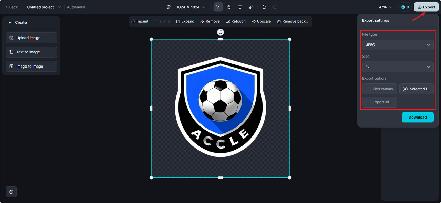Screen dimensions: 441x203
Task: Use the Expand tool
Action: coord(185,21)
